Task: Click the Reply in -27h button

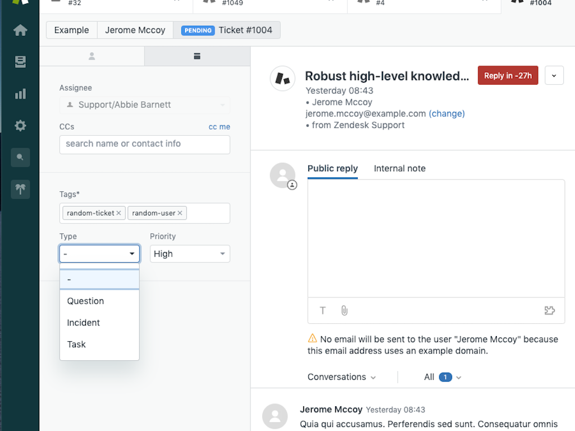Action: (x=508, y=75)
